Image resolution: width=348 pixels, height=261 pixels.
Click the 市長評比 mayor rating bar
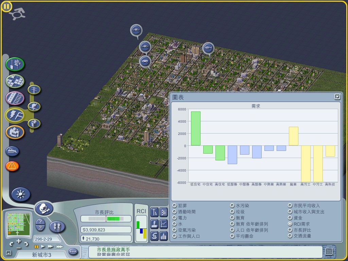tap(106, 219)
